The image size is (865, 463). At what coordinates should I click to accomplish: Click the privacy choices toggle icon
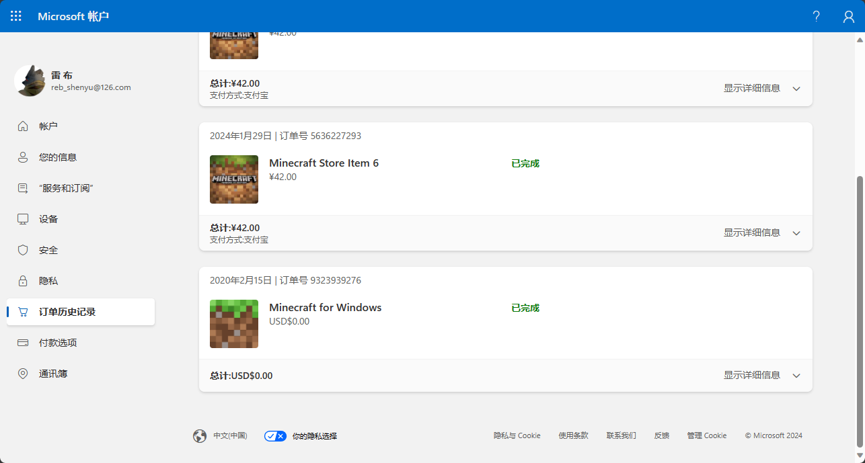(276, 436)
